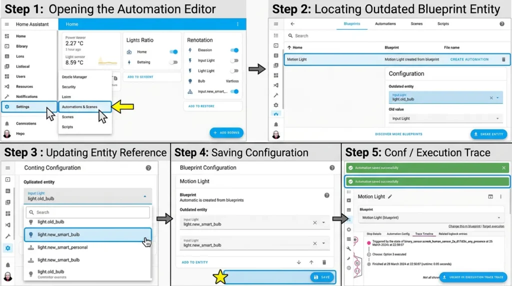Sort by Home column header arrow
The image size is (512, 286).
click(x=289, y=47)
